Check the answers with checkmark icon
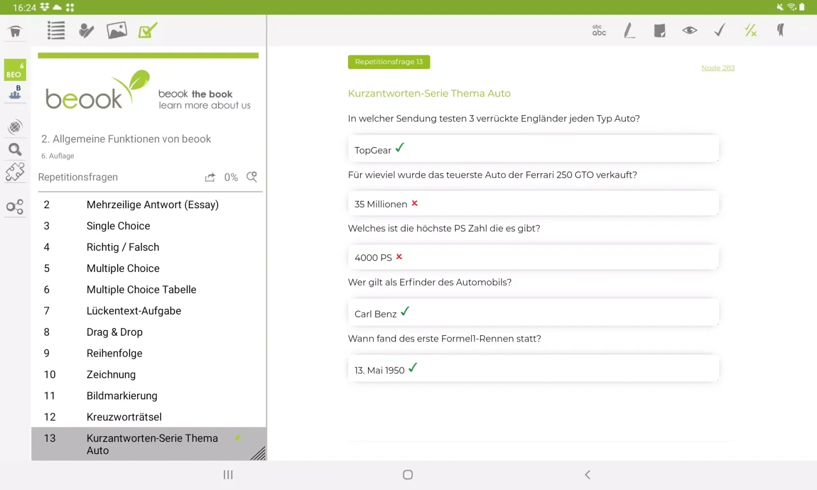Image resolution: width=817 pixels, height=490 pixels. (719, 30)
